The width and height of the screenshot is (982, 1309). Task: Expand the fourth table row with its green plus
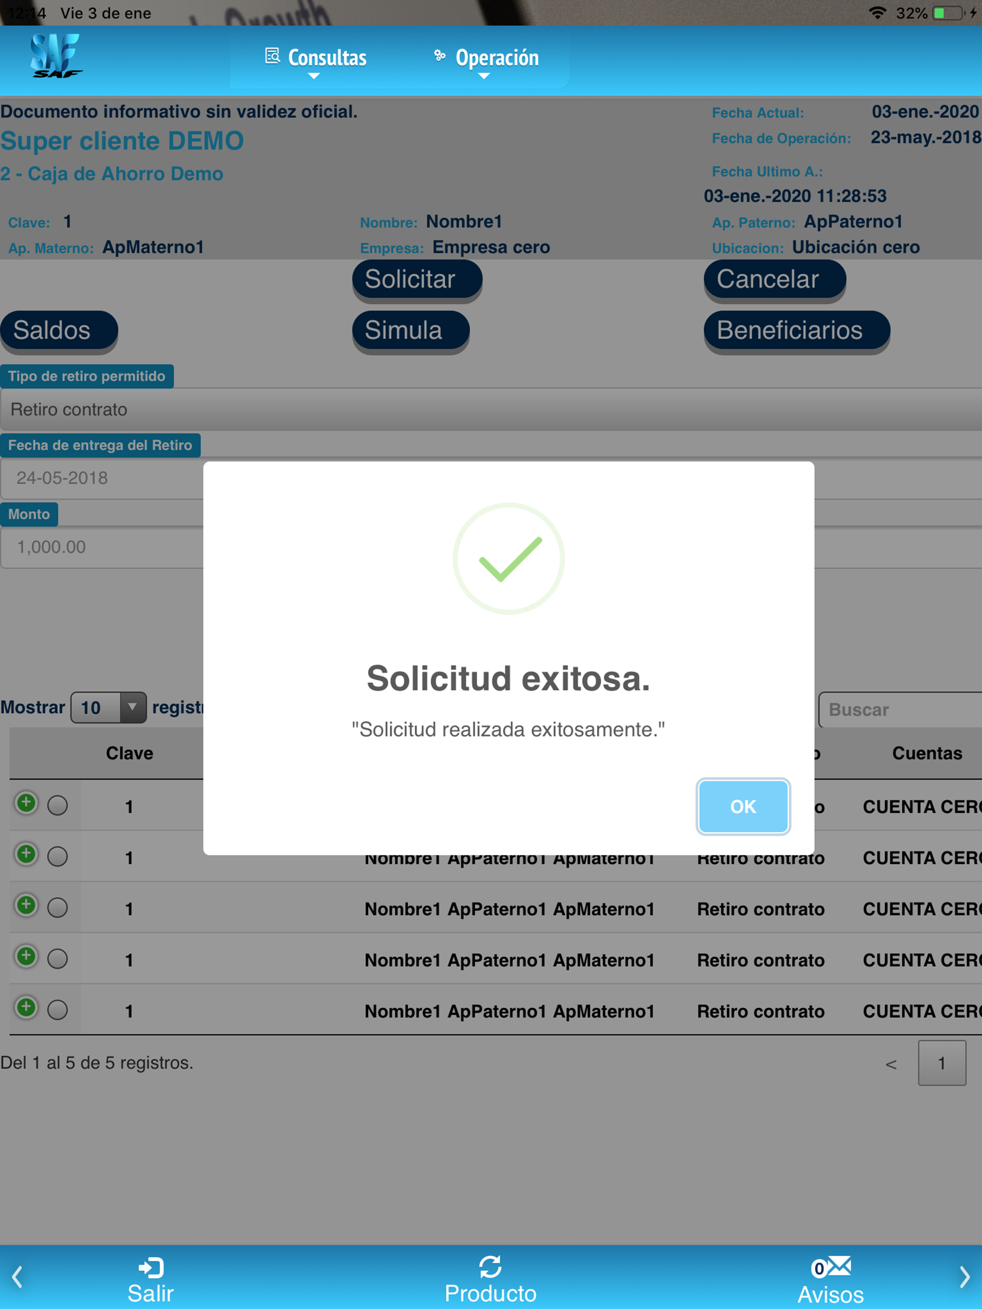coord(26,956)
